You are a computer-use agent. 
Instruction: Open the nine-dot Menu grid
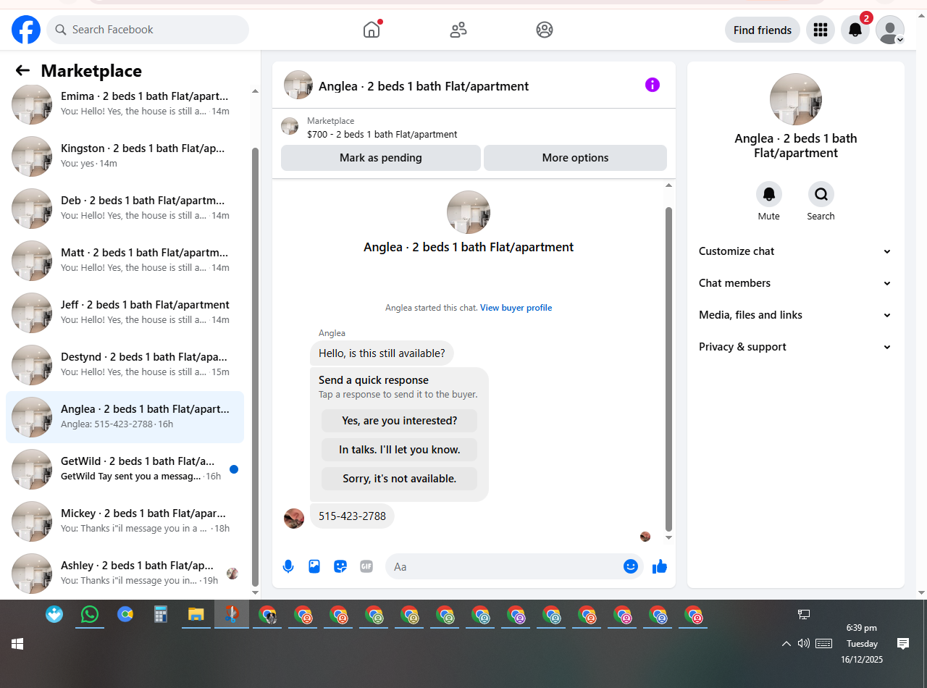click(821, 30)
